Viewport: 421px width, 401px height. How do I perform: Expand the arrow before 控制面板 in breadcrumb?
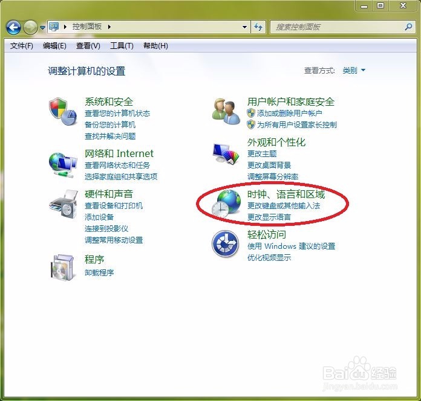65,27
